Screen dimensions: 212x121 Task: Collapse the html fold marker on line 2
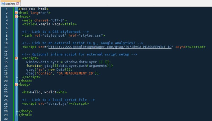click(16, 13)
